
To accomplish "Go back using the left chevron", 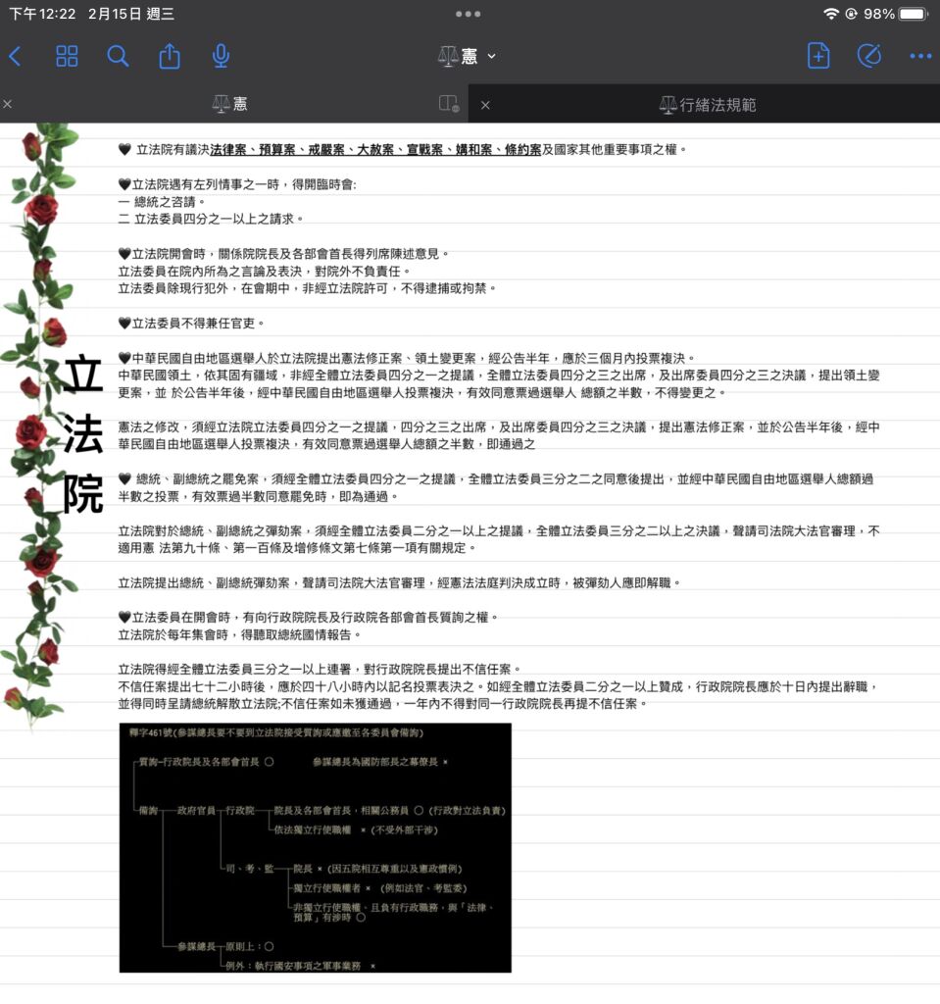I will point(15,56).
